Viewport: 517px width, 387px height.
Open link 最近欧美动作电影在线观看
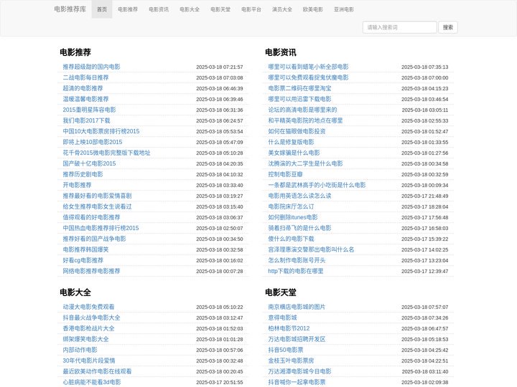pyautogui.click(x=97, y=371)
